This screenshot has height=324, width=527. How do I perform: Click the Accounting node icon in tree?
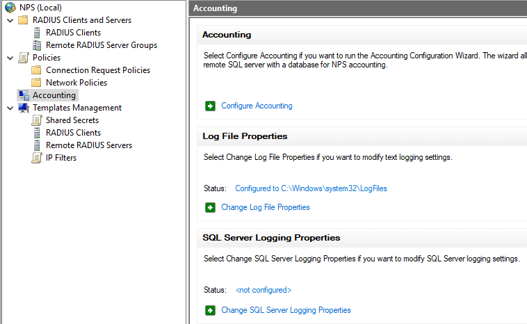pos(24,95)
